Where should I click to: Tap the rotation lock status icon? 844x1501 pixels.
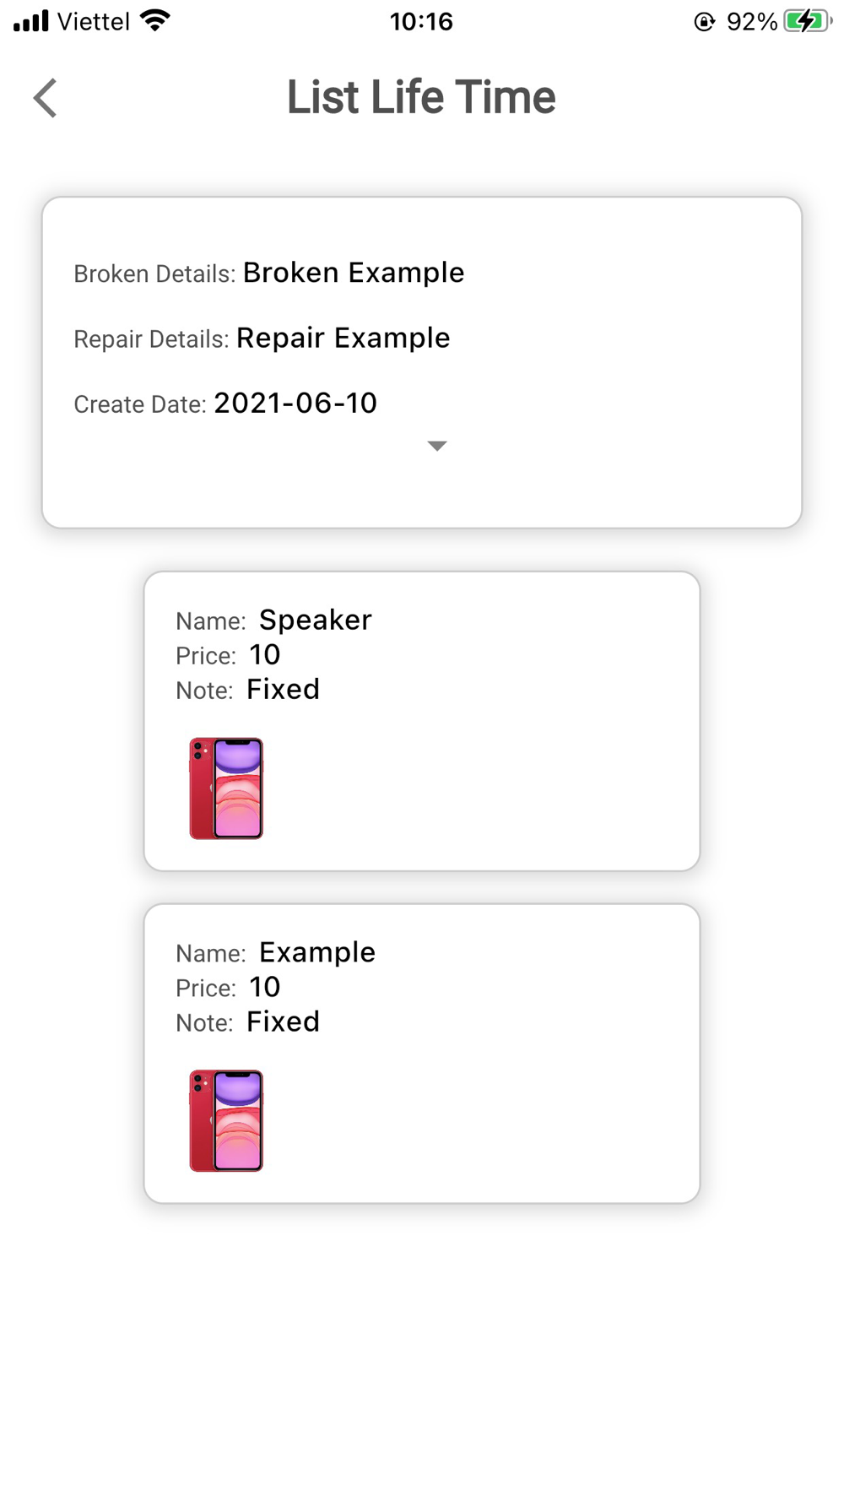[705, 22]
